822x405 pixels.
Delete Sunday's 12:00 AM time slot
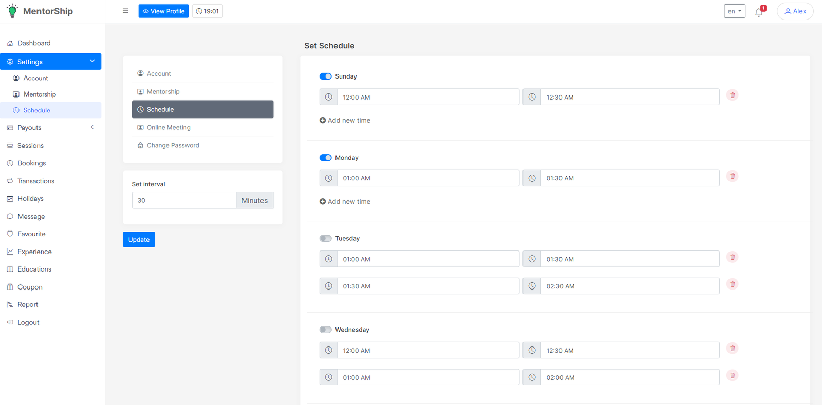point(732,95)
